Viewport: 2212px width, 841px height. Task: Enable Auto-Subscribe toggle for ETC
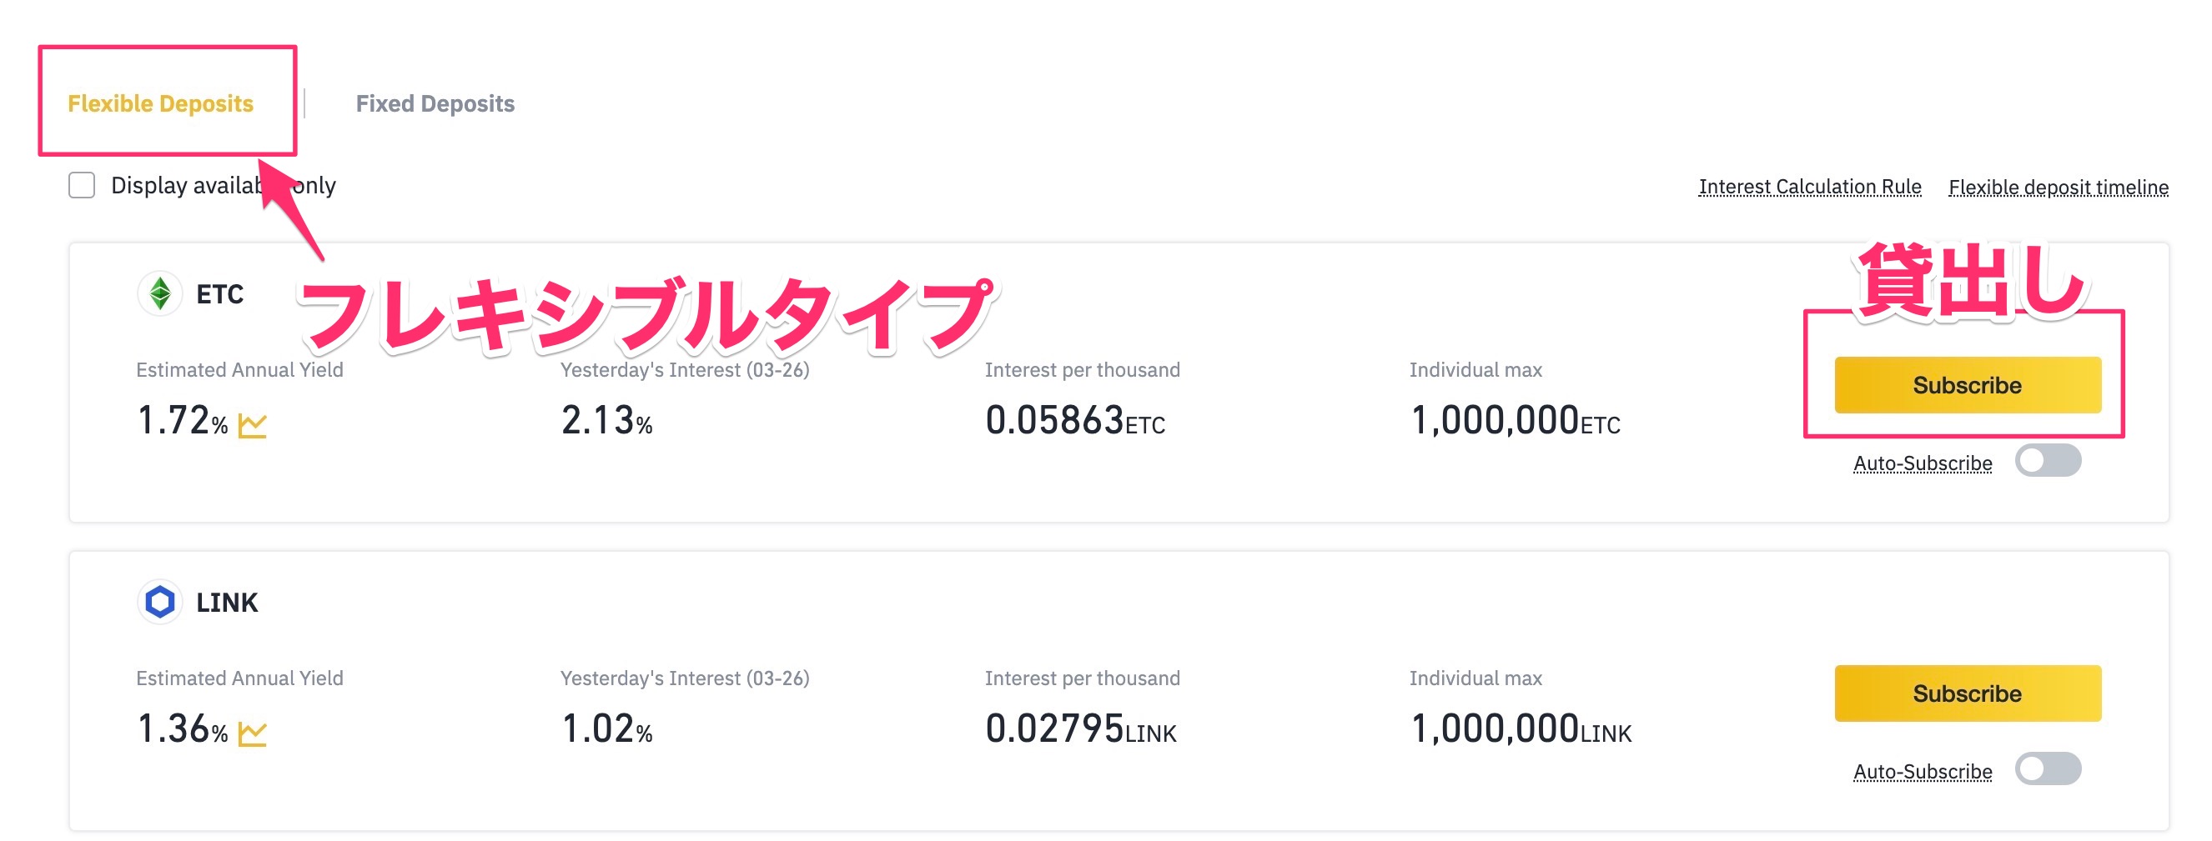point(2047,461)
